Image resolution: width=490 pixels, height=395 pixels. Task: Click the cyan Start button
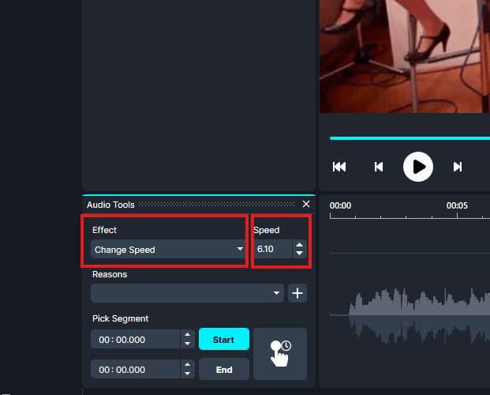click(x=224, y=340)
